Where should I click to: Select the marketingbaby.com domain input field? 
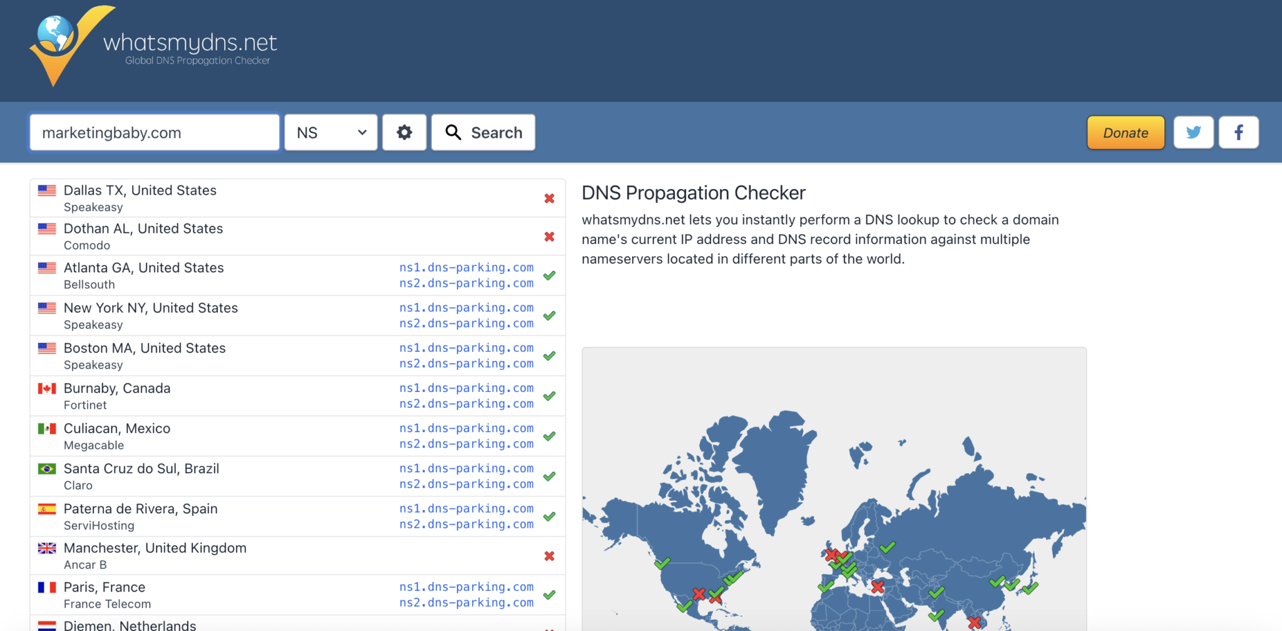pyautogui.click(x=154, y=132)
